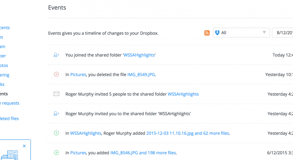Click the green added icon for Pictures
The height and width of the screenshot is (160, 293).
click(56, 153)
